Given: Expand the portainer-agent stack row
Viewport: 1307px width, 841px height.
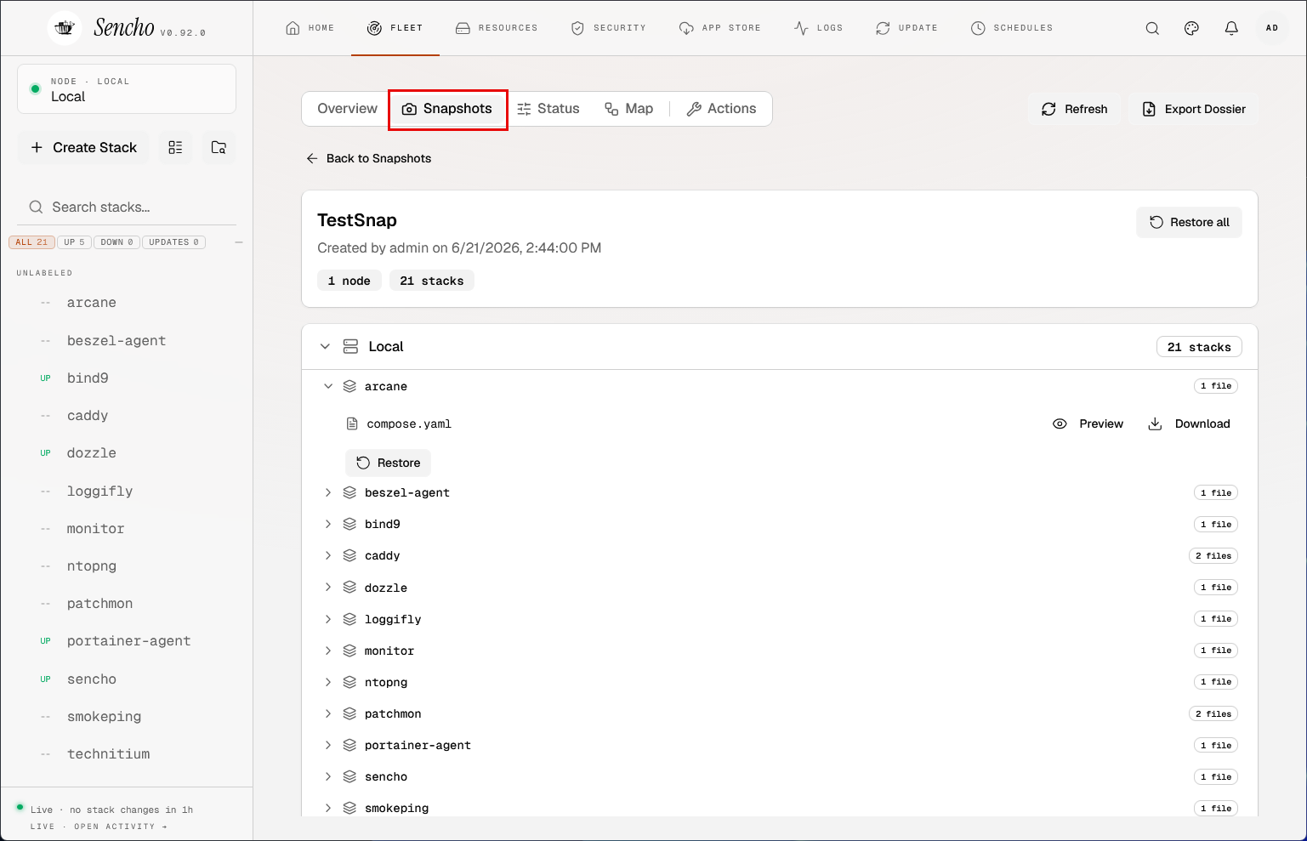Looking at the screenshot, I should tap(328, 745).
